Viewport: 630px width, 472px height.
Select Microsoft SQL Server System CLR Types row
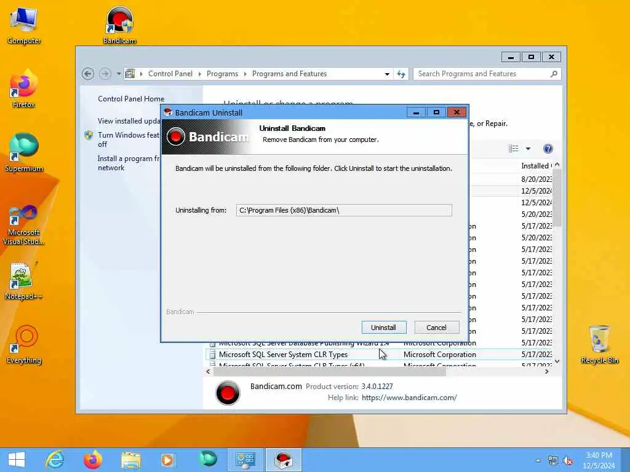pos(380,355)
